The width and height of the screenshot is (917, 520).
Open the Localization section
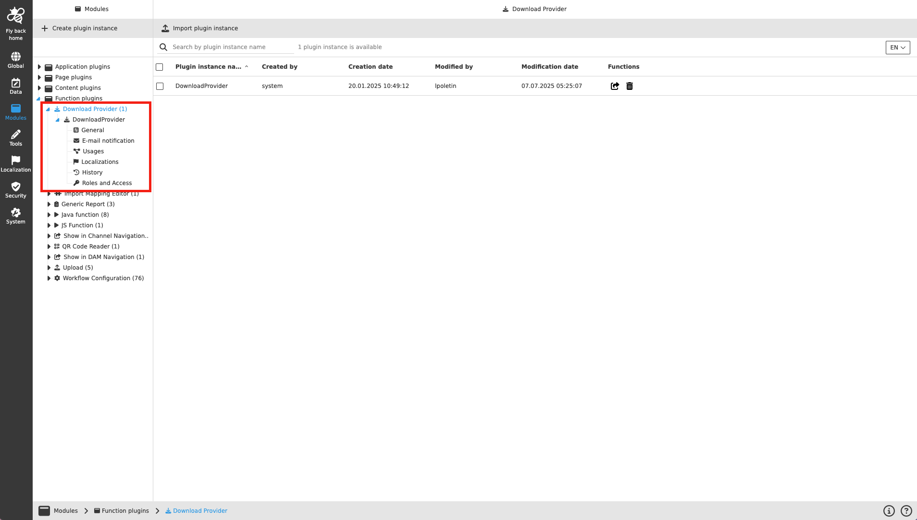pos(16,162)
